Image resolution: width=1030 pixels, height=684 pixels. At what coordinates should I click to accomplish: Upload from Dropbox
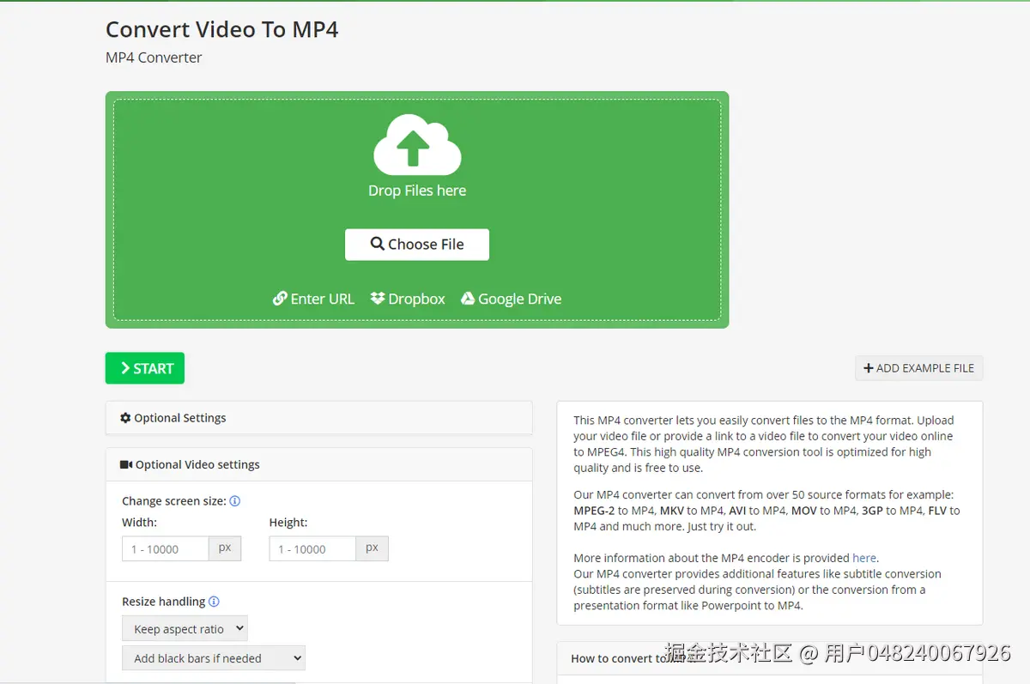pos(408,299)
